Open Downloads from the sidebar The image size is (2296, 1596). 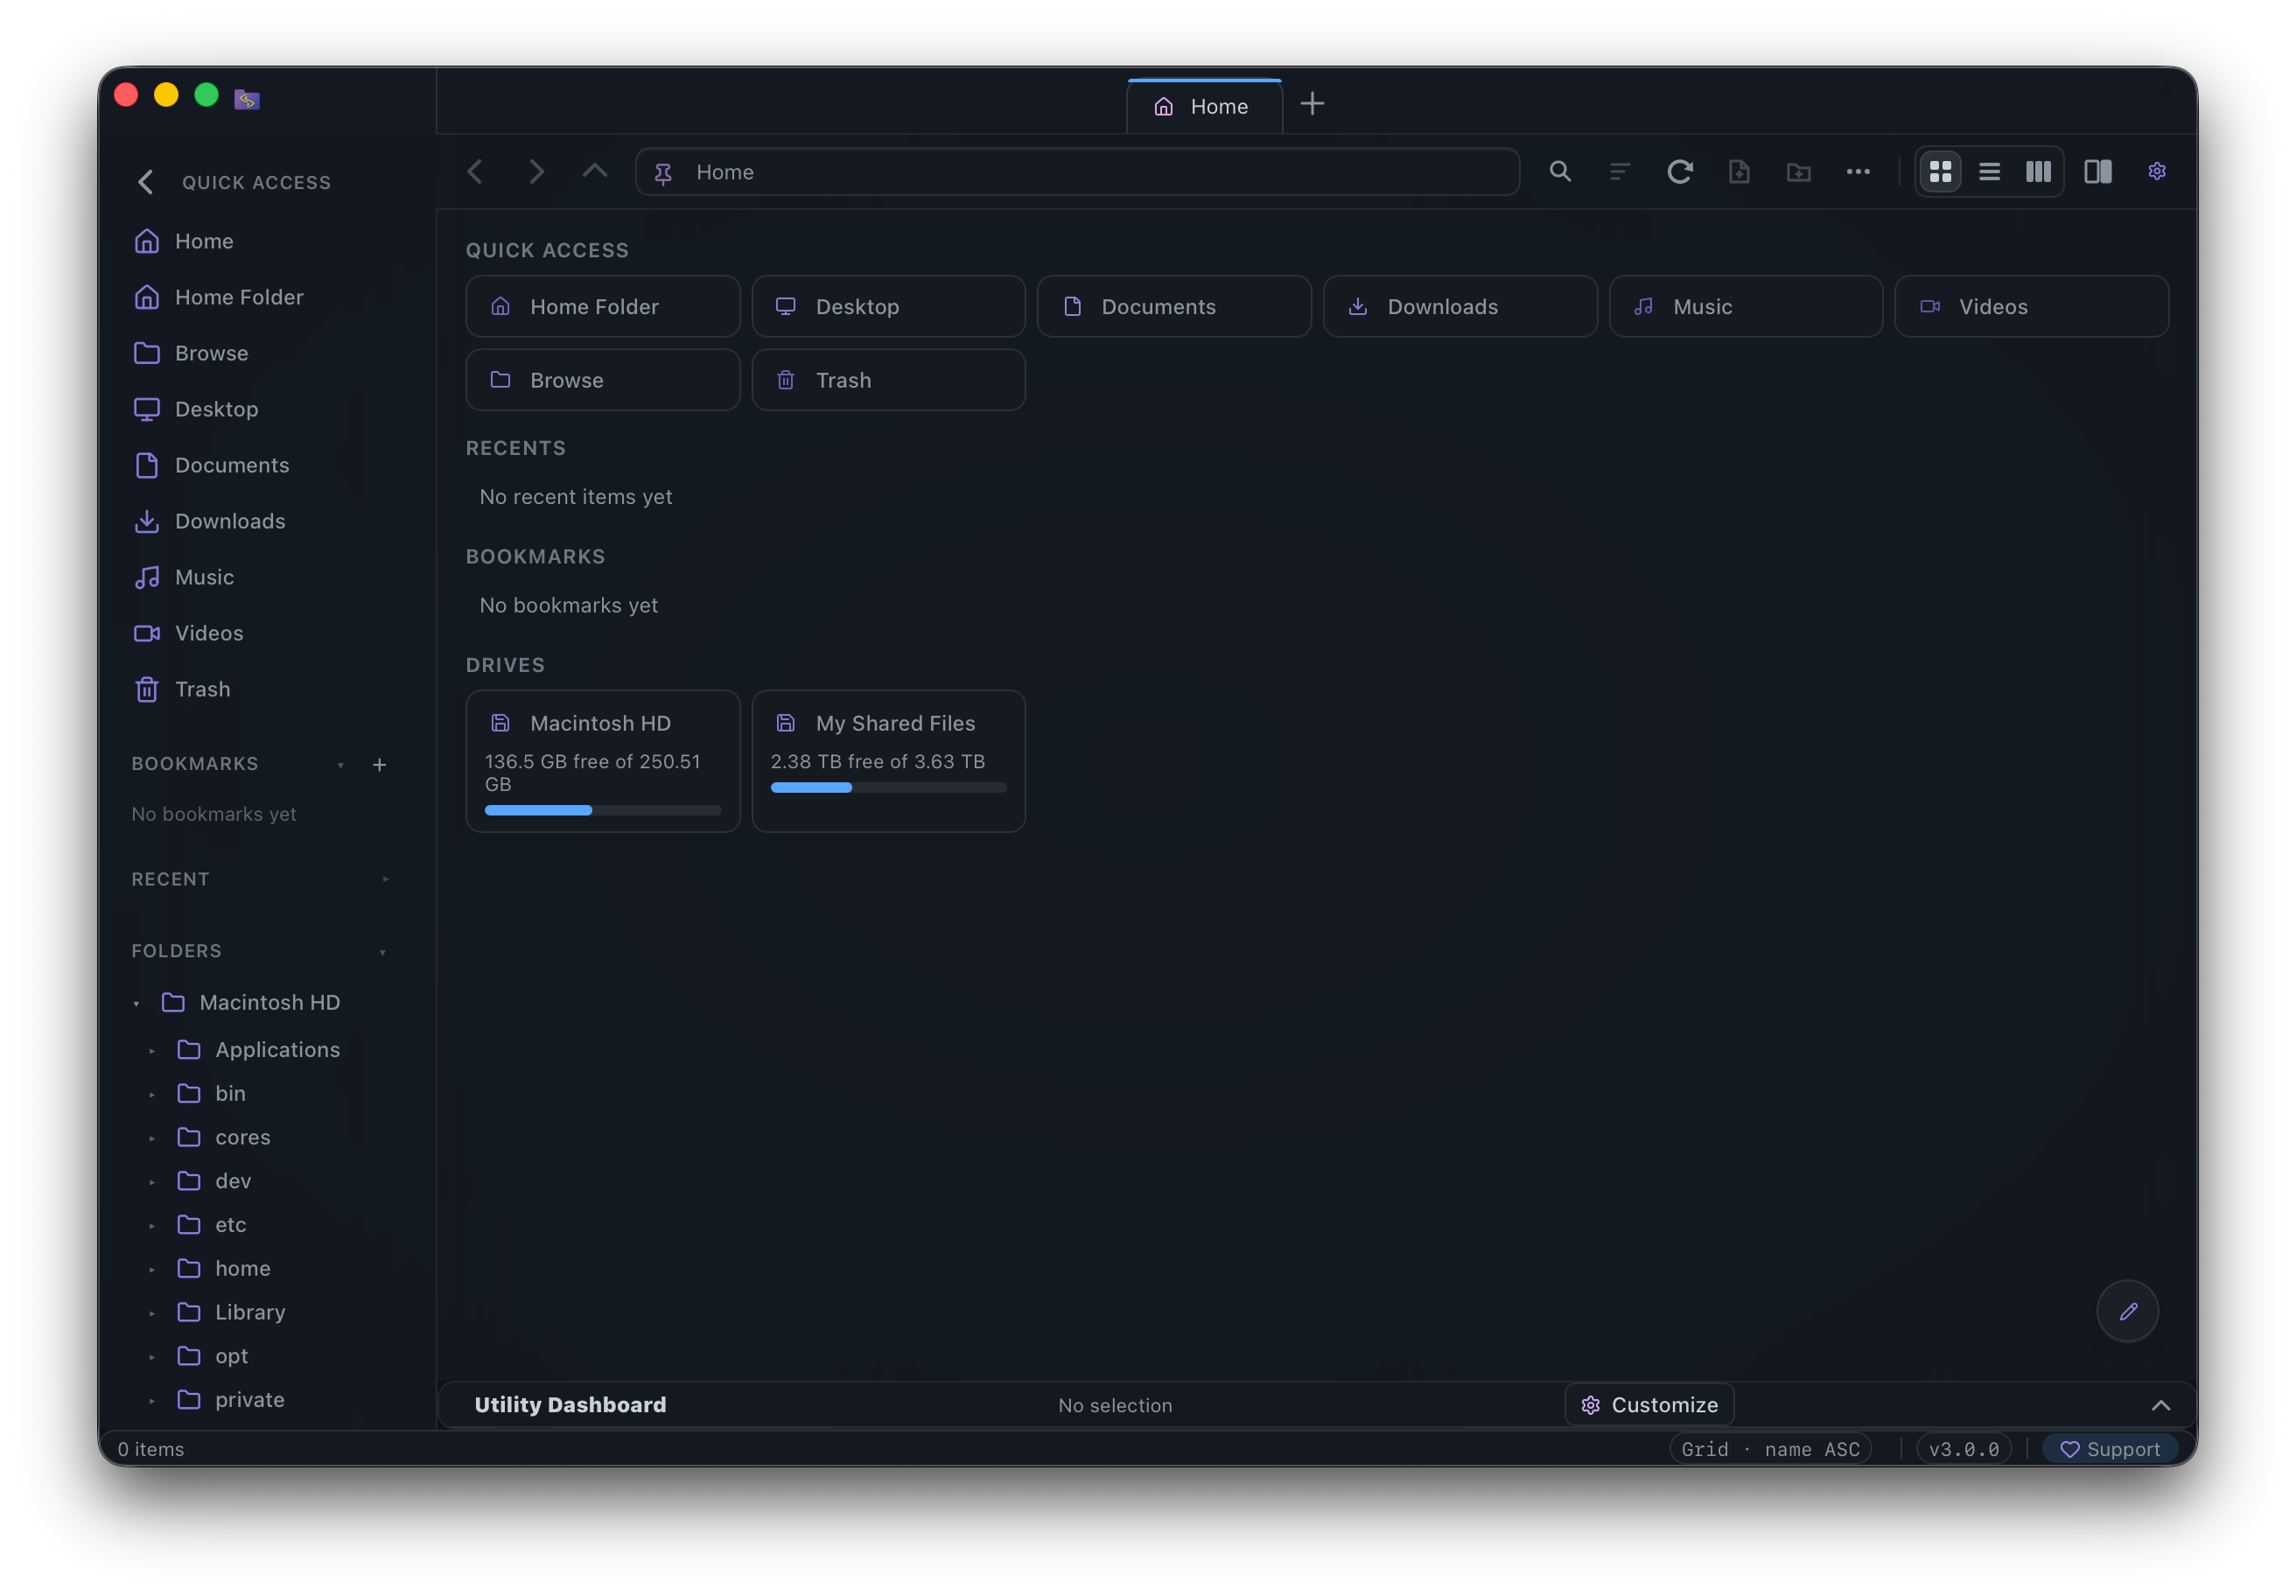coord(261,521)
